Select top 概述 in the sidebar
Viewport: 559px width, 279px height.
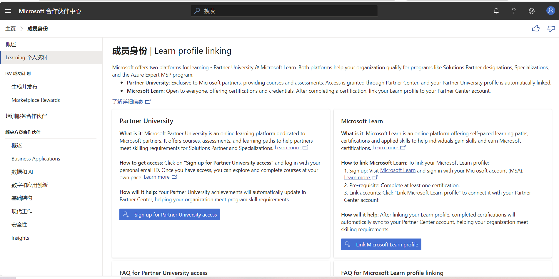tap(51, 44)
